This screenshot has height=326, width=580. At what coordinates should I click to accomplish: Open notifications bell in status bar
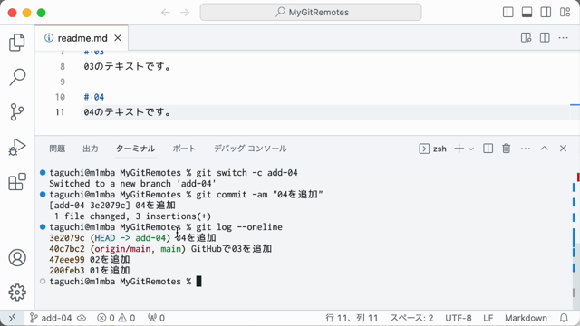[564, 318]
